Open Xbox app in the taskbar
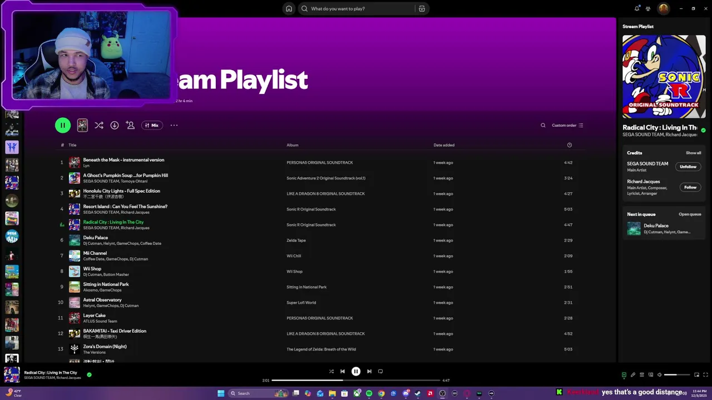 357,393
